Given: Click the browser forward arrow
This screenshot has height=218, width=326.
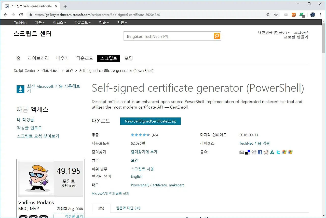Looking at the screenshot, I should click(13, 15).
